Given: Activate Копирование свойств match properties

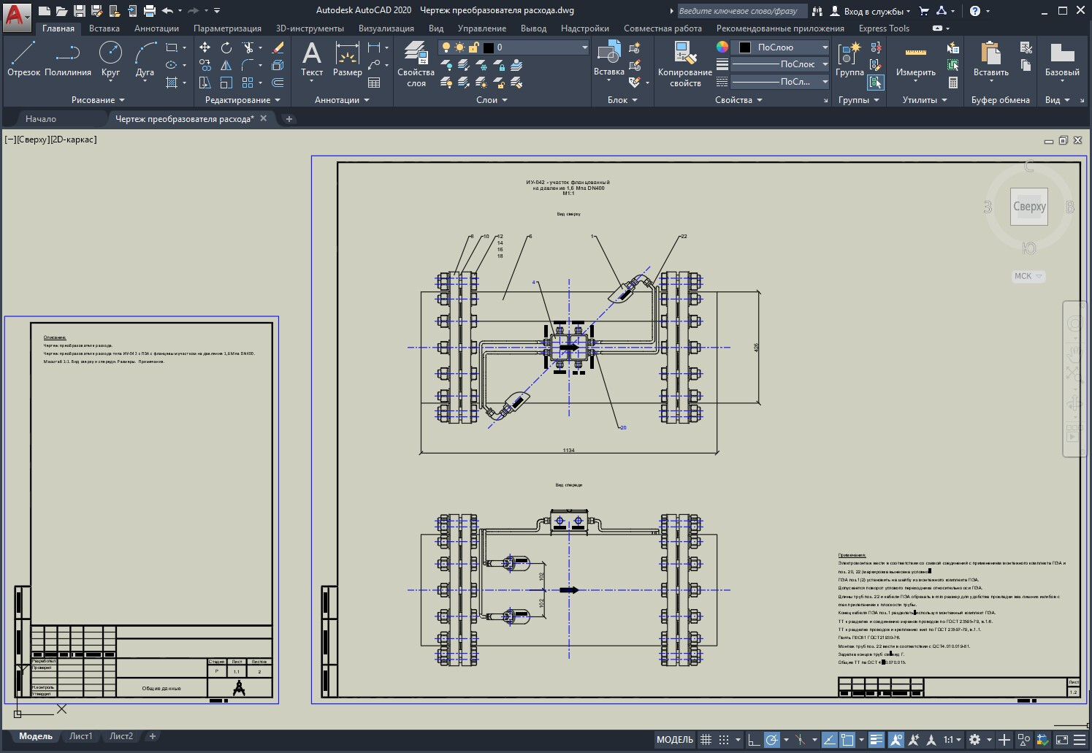Looking at the screenshot, I should (685, 64).
